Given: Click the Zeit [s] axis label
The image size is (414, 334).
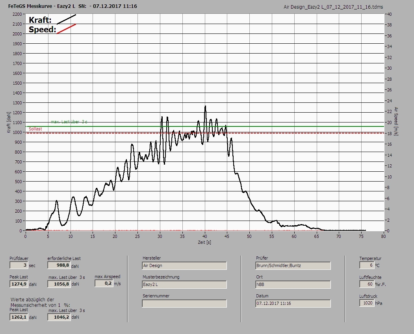Looking at the screenshot, I should 204,242.
